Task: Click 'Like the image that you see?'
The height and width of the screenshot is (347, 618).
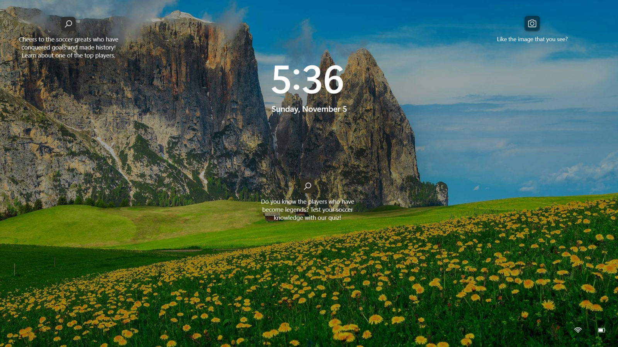Action: point(532,39)
